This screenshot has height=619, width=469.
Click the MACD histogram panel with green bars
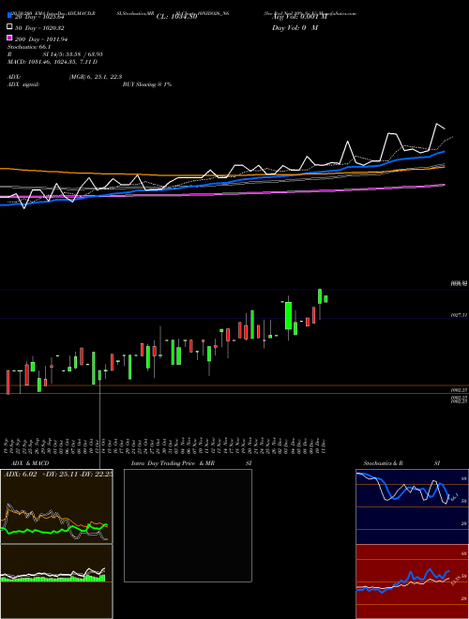coord(56,581)
